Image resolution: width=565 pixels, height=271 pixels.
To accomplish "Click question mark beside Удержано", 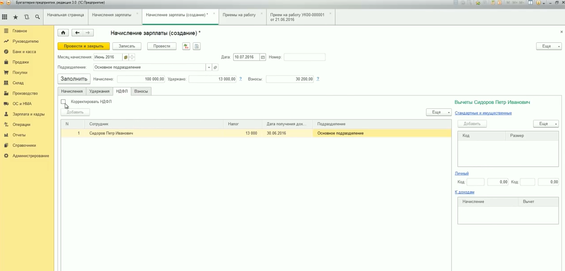I will click(x=240, y=79).
